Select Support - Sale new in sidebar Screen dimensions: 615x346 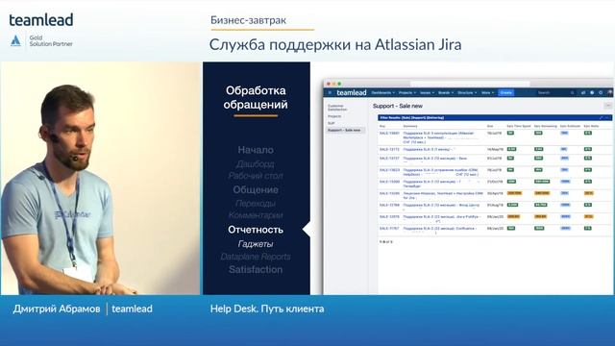345,131
